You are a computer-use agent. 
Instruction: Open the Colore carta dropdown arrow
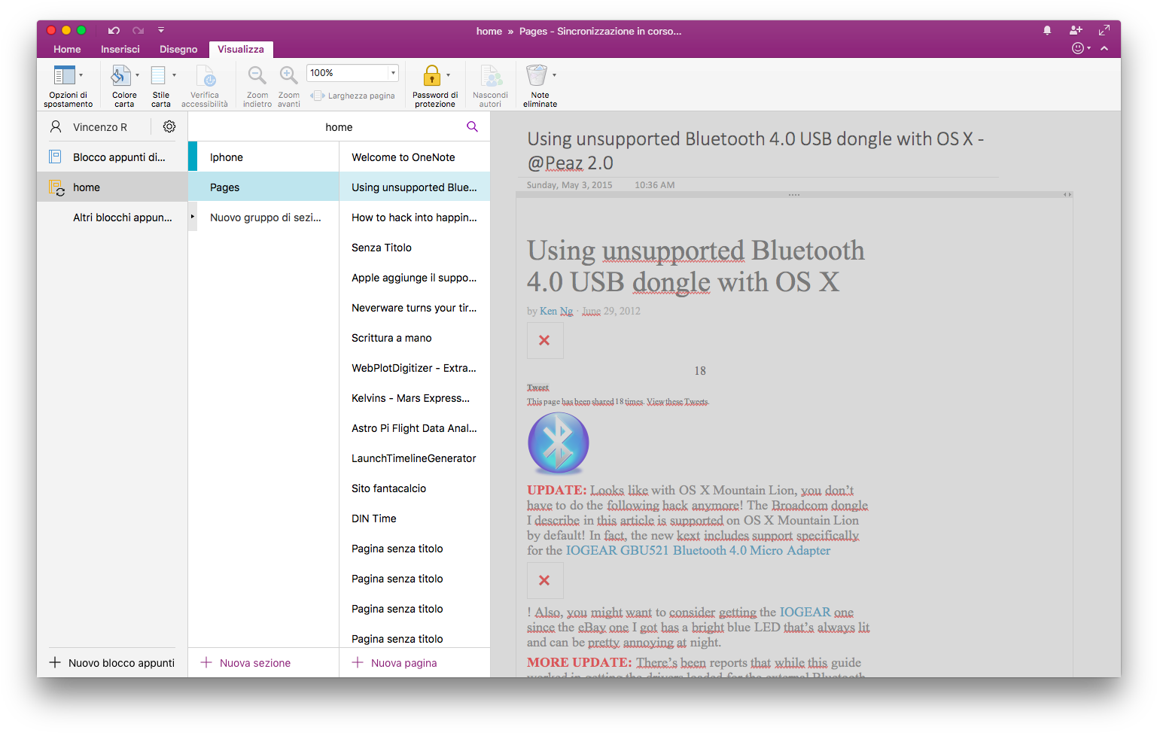pos(137,75)
